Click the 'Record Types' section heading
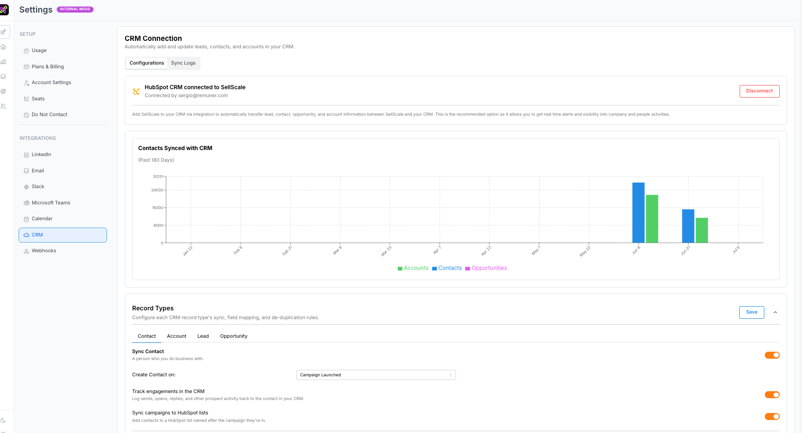This screenshot has height=433, width=802. click(153, 308)
